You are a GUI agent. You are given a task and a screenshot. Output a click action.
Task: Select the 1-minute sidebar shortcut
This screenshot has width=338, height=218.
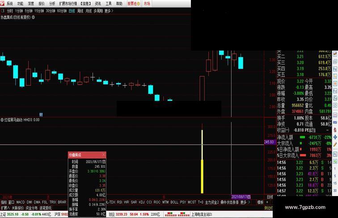(x=335, y=169)
